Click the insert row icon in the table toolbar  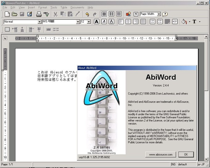tap(15, 29)
